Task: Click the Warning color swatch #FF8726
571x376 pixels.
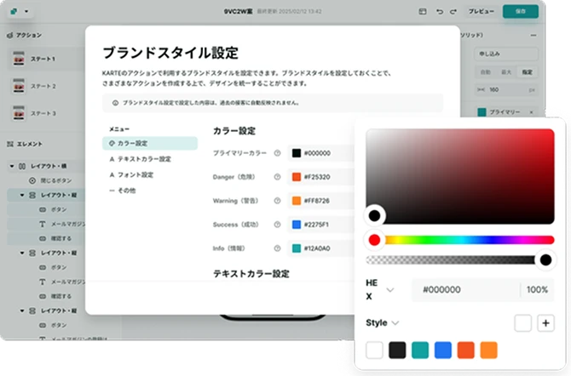Action: [297, 201]
